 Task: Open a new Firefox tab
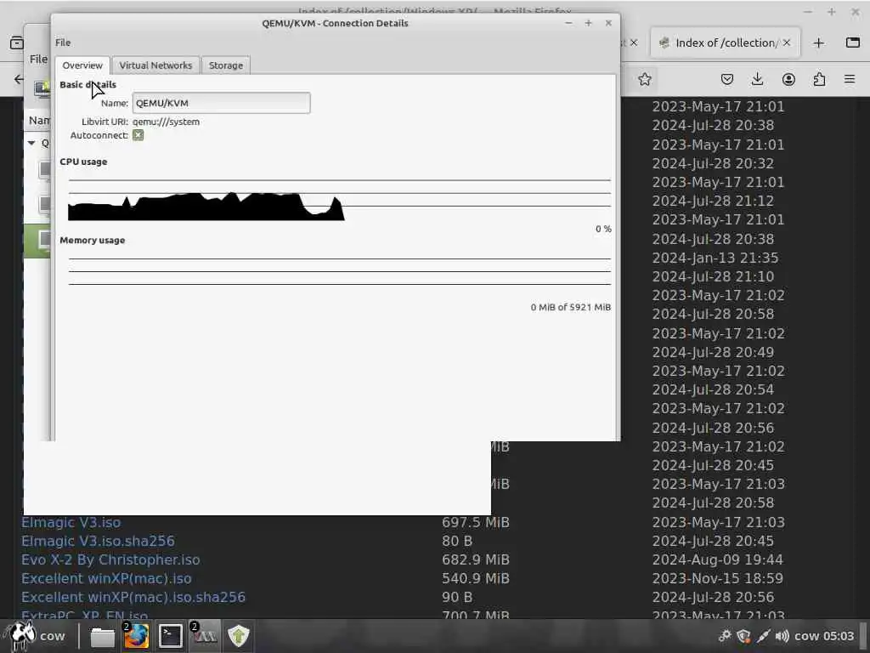pyautogui.click(x=818, y=43)
